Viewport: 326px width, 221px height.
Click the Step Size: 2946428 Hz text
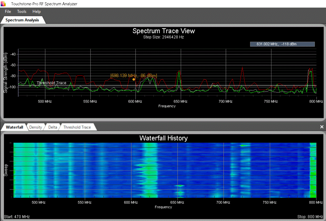164,37
